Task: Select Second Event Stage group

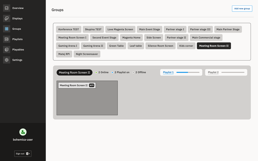Action: tap(104, 37)
